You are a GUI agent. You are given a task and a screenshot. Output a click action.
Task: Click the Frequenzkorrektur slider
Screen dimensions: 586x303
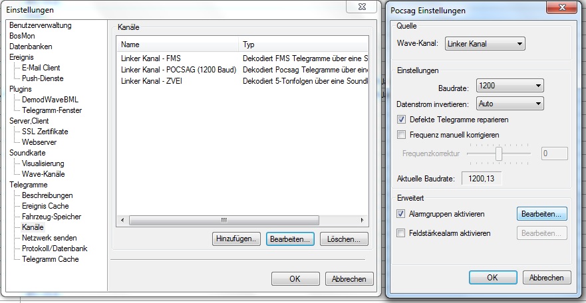click(x=498, y=153)
